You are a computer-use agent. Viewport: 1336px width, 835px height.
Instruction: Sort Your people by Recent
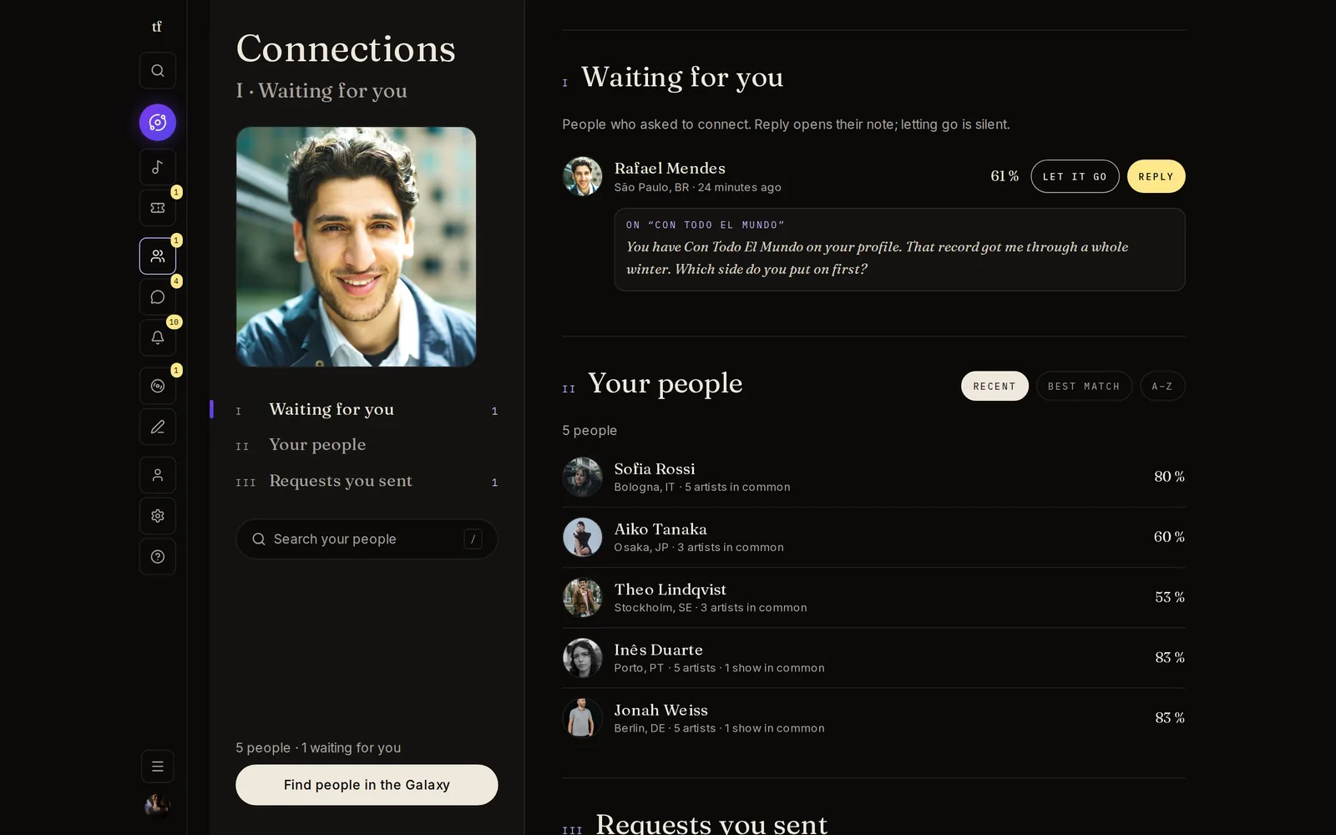point(994,387)
